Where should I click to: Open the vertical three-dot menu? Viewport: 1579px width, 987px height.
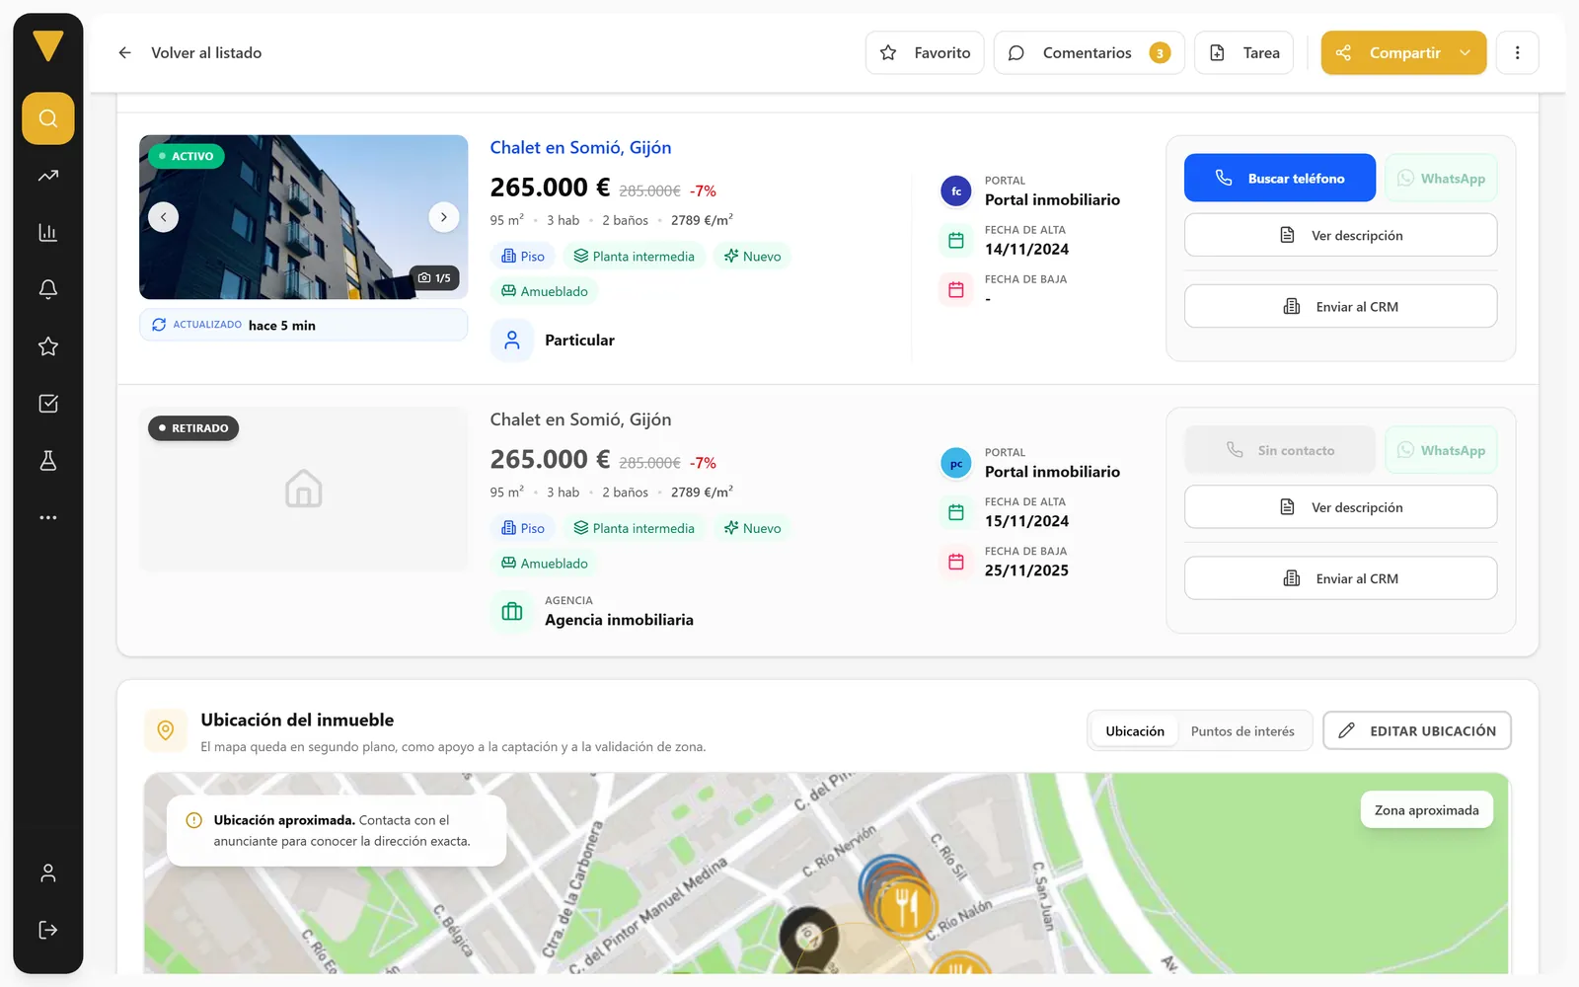pyautogui.click(x=1518, y=53)
